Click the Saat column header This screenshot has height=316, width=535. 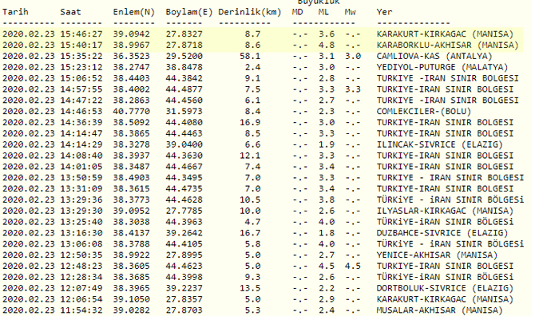(x=70, y=12)
